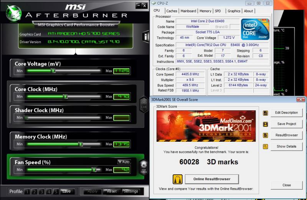Click the Core Clock slider handle
Screen dimensions: 307x200
pyautogui.click(x=65, y=97)
